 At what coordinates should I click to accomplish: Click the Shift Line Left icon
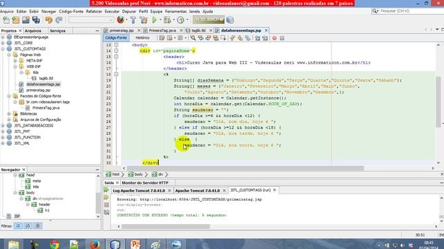[257, 38]
